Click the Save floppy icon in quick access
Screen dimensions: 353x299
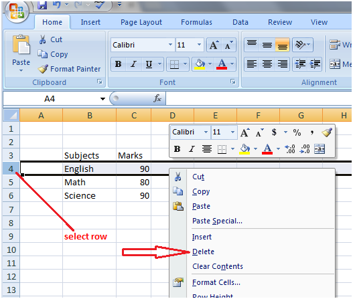pyautogui.click(x=42, y=5)
